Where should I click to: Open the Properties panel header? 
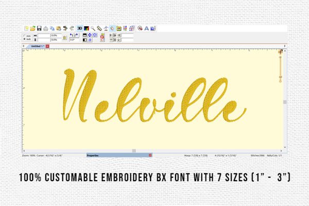click(x=117, y=156)
